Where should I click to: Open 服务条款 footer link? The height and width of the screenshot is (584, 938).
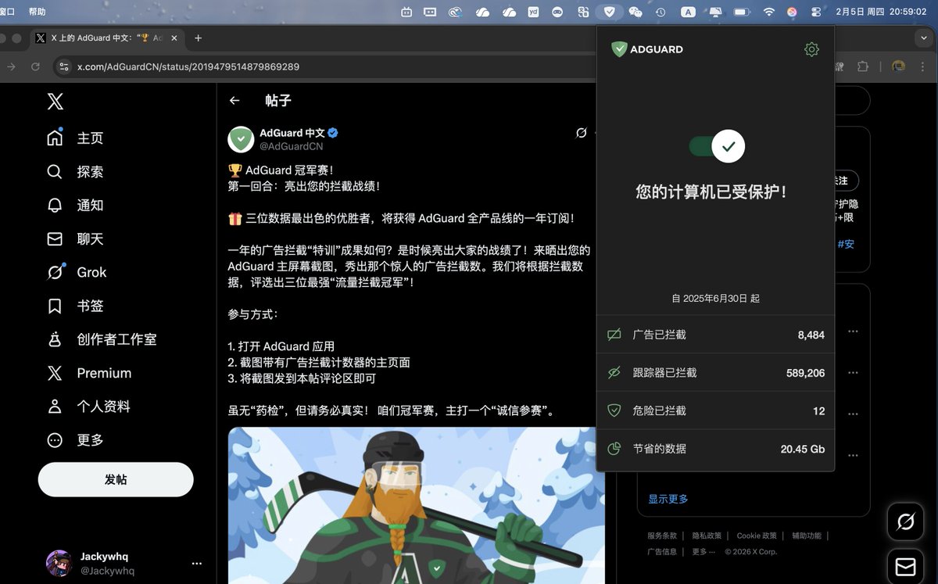tap(662, 536)
